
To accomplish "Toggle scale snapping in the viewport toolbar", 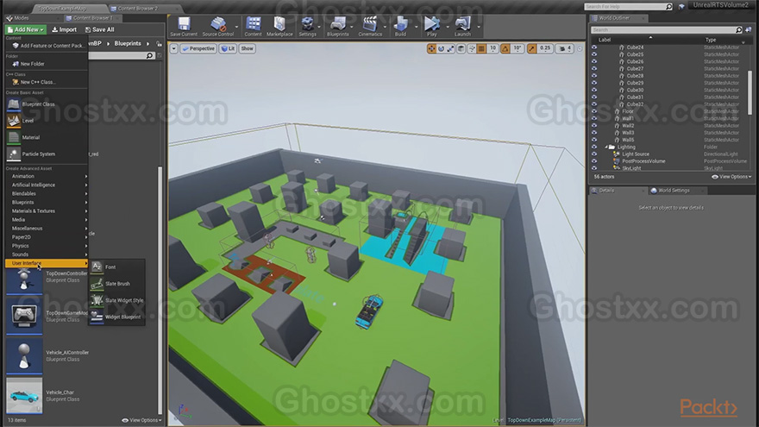I will [x=532, y=48].
